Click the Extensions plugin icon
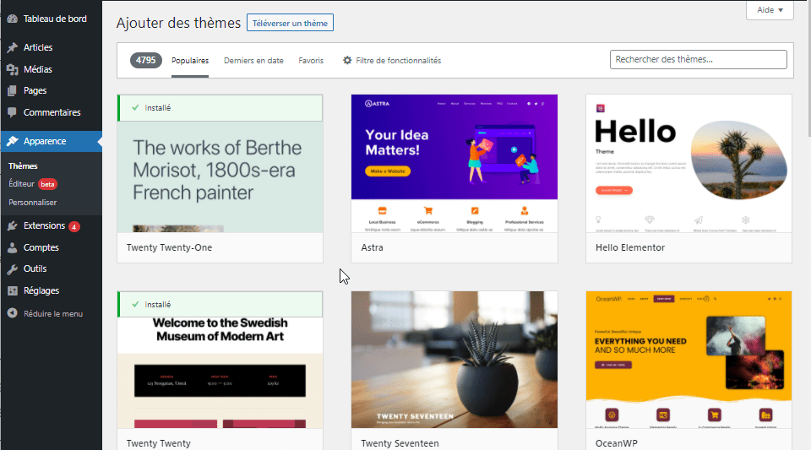Viewport: 811px width, 450px height. pos(13,225)
